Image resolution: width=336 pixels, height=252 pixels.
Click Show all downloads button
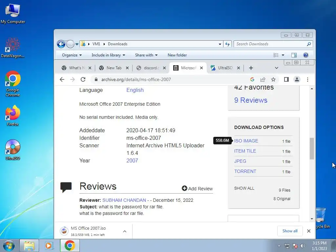point(290,231)
